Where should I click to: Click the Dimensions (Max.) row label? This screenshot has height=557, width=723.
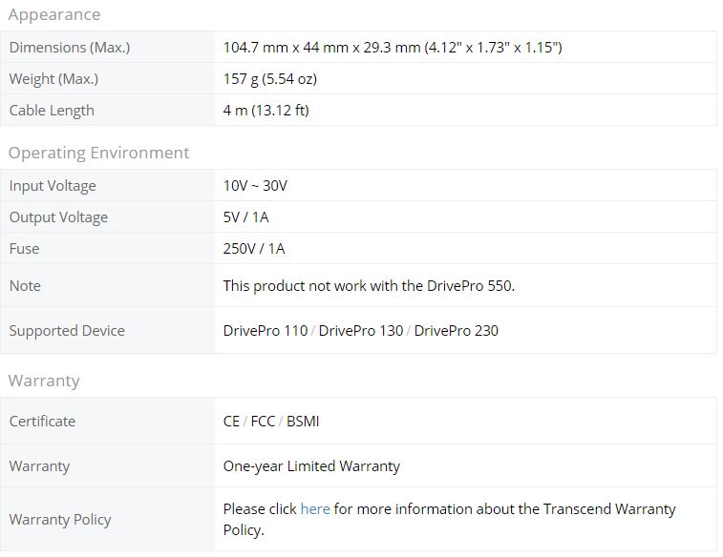(70, 48)
